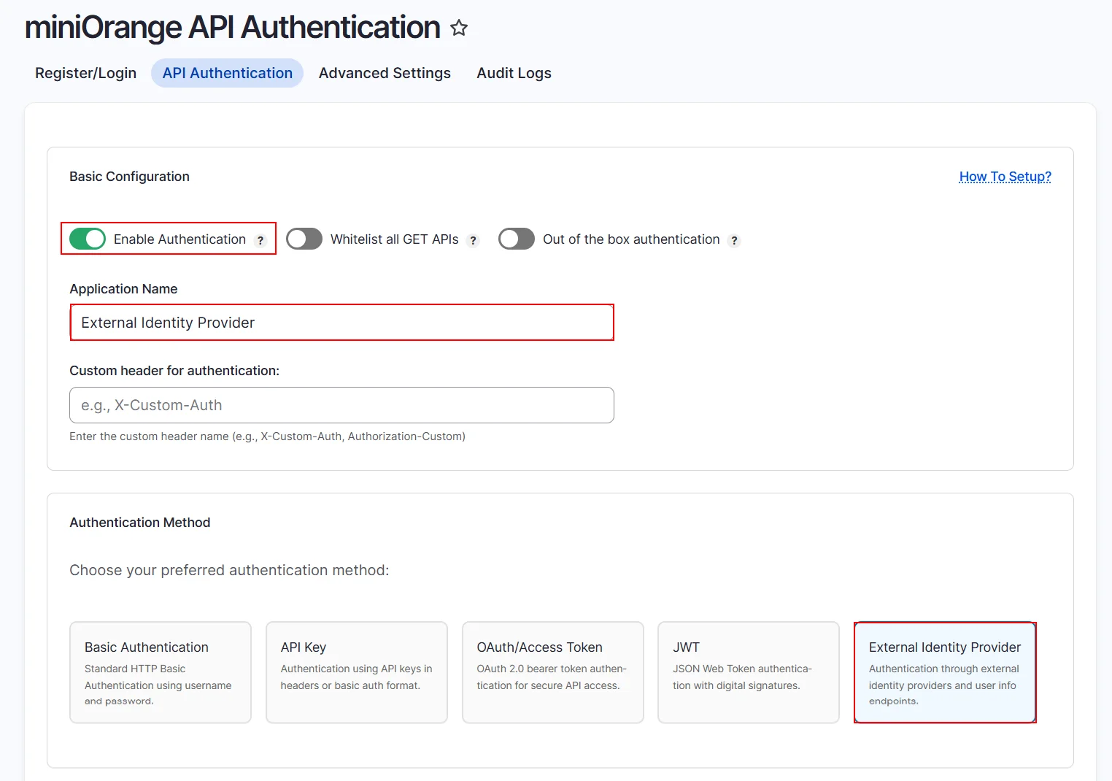1112x781 pixels.
Task: Click the Application Name input field
Action: click(341, 323)
